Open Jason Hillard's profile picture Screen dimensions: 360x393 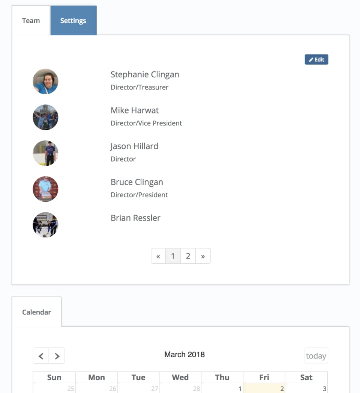tap(45, 153)
